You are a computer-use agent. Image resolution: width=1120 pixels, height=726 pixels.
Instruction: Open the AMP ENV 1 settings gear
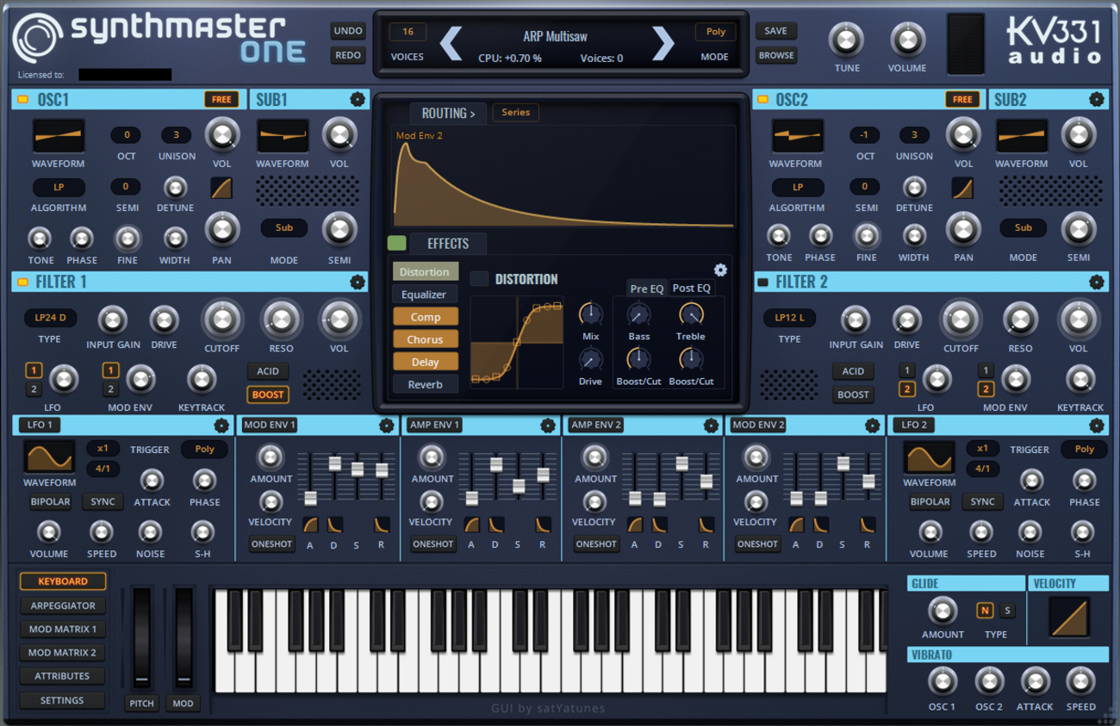pyautogui.click(x=547, y=425)
